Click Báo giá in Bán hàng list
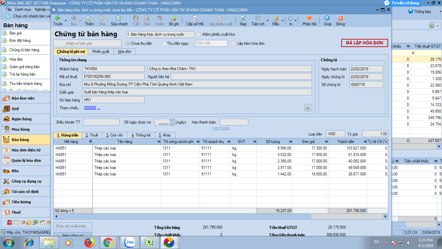The height and width of the screenshot is (249, 442). pos(16,33)
